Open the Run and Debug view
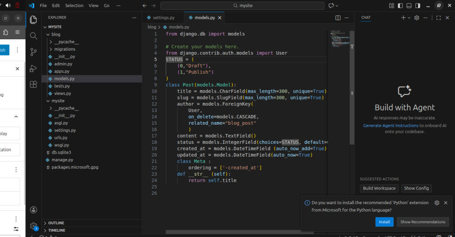 click(x=33, y=68)
